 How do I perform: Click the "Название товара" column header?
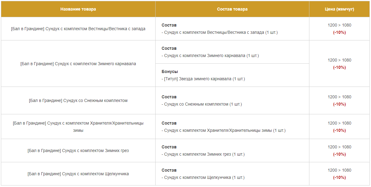[78, 9]
